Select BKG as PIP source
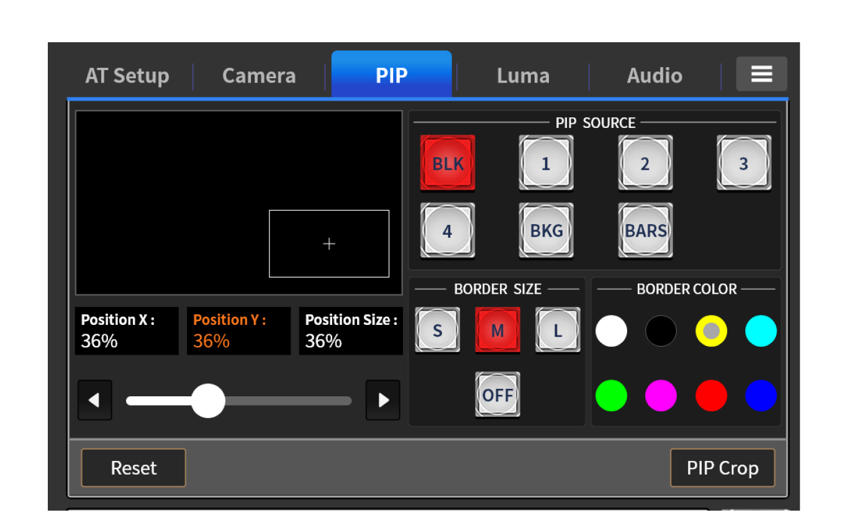This screenshot has width=842, height=528. coord(546,230)
